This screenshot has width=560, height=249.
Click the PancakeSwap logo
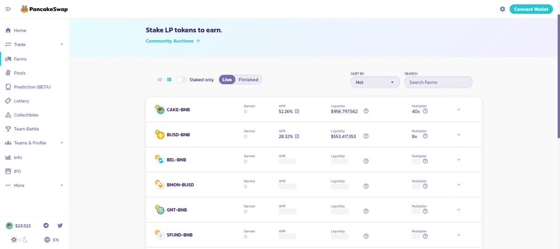(44, 9)
